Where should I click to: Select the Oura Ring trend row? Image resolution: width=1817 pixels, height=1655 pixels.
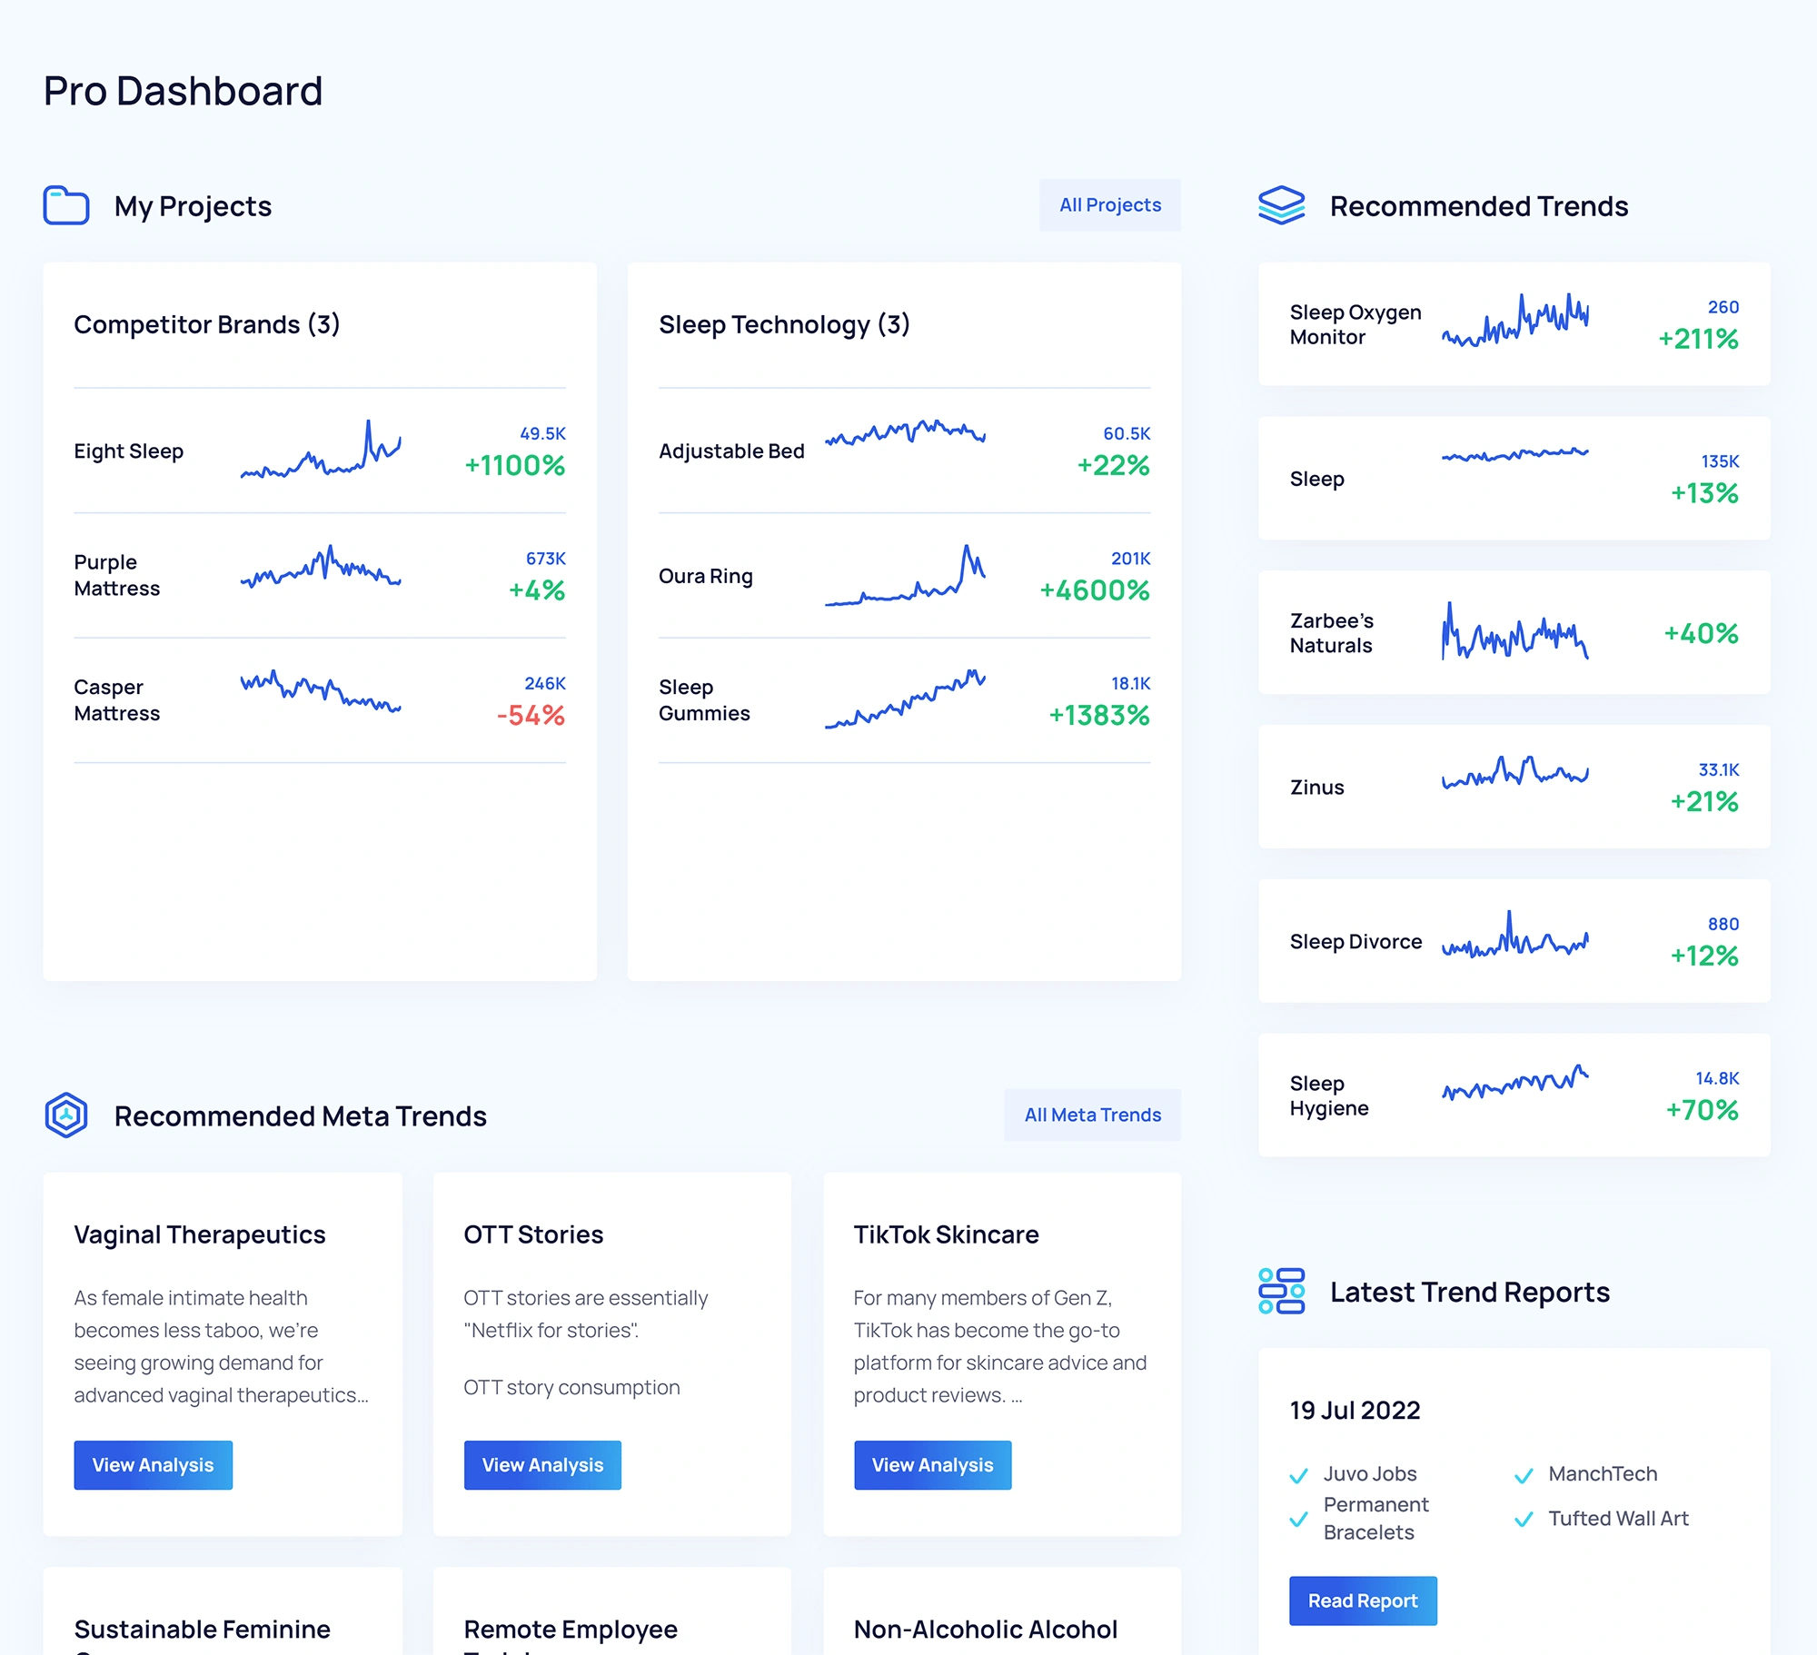904,576
